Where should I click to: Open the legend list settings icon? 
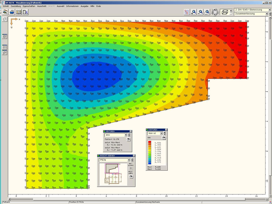187,12
